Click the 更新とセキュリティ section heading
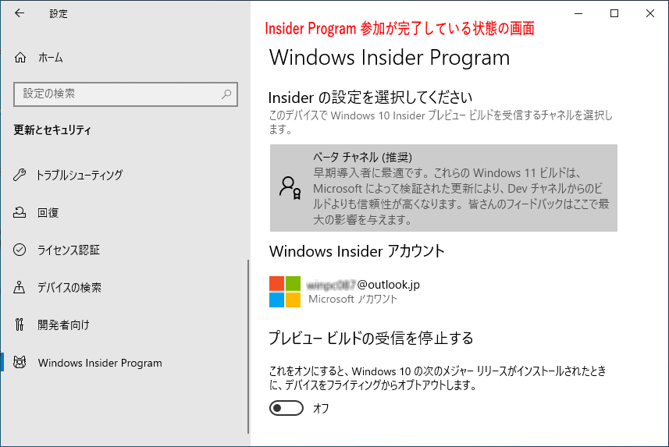669x447 pixels. (52, 129)
